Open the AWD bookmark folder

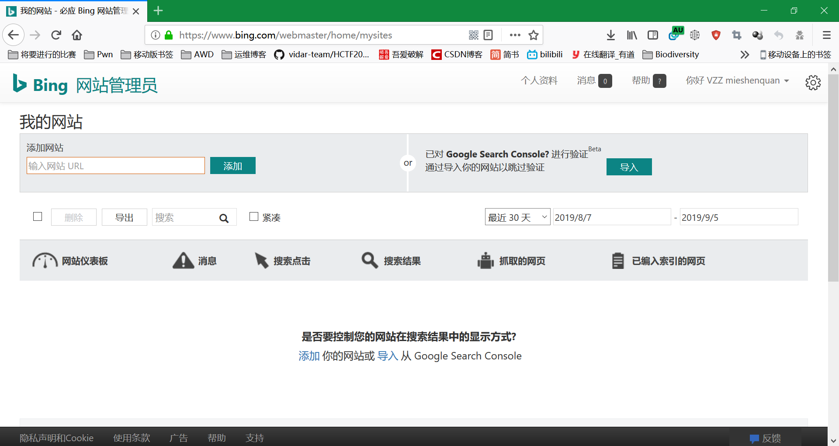click(198, 55)
